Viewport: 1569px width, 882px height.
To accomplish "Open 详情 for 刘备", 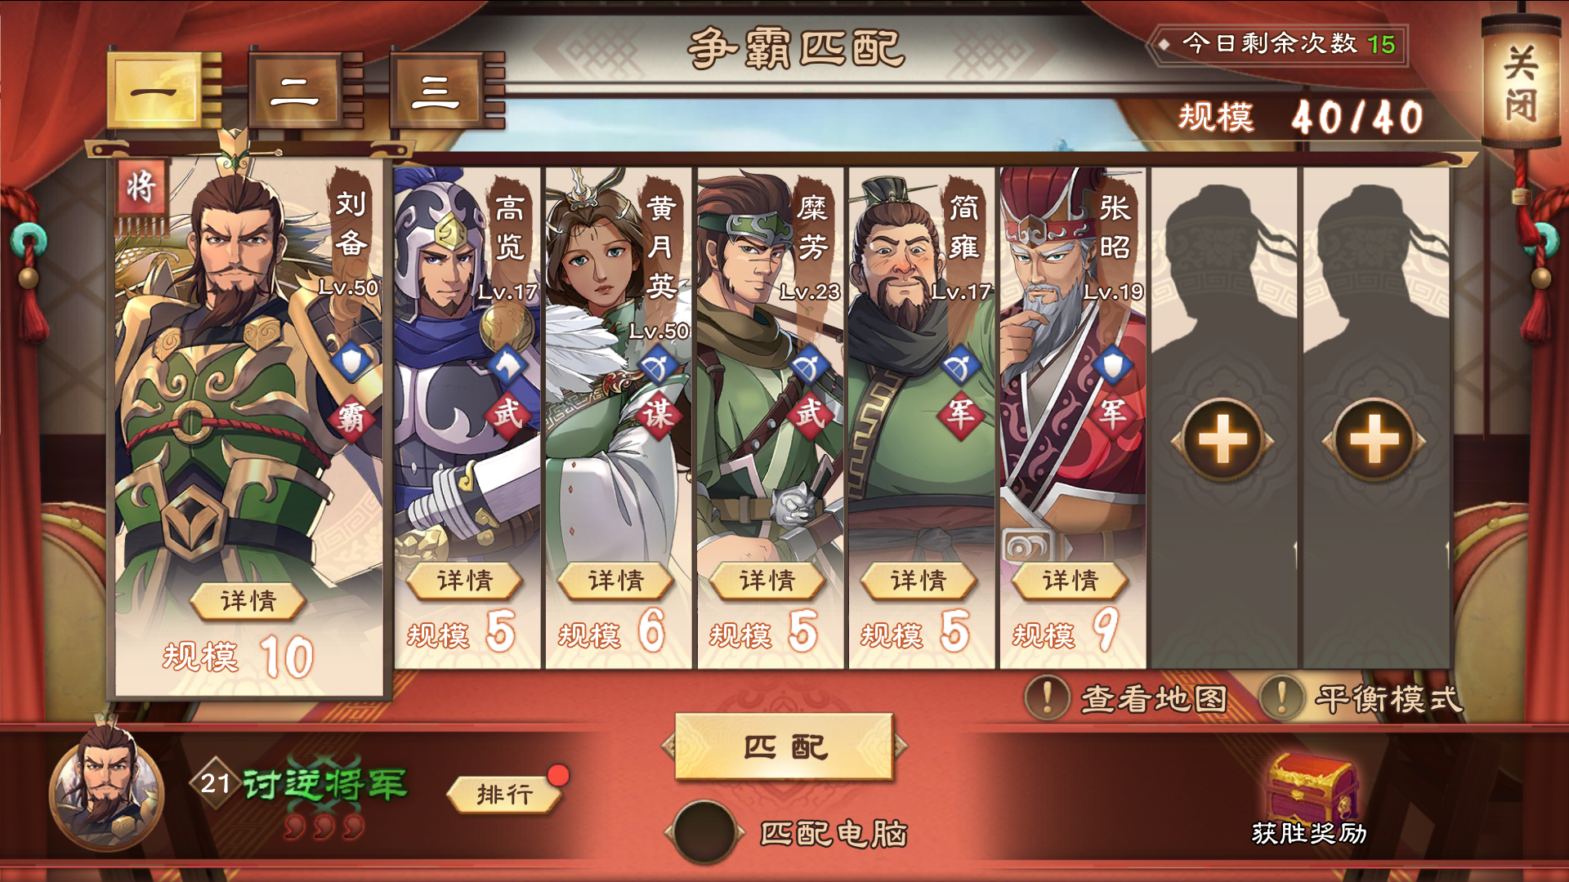I will [x=248, y=602].
